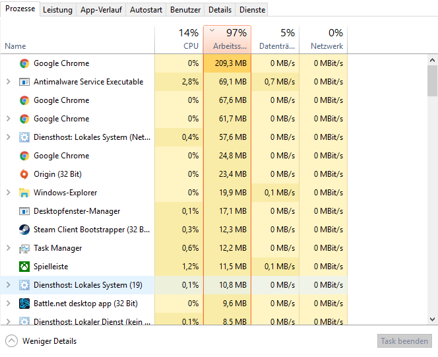Image resolution: width=438 pixels, height=357 pixels.
Task: Click the Chrome icon in the 61,7 MB row
Action: (24, 119)
